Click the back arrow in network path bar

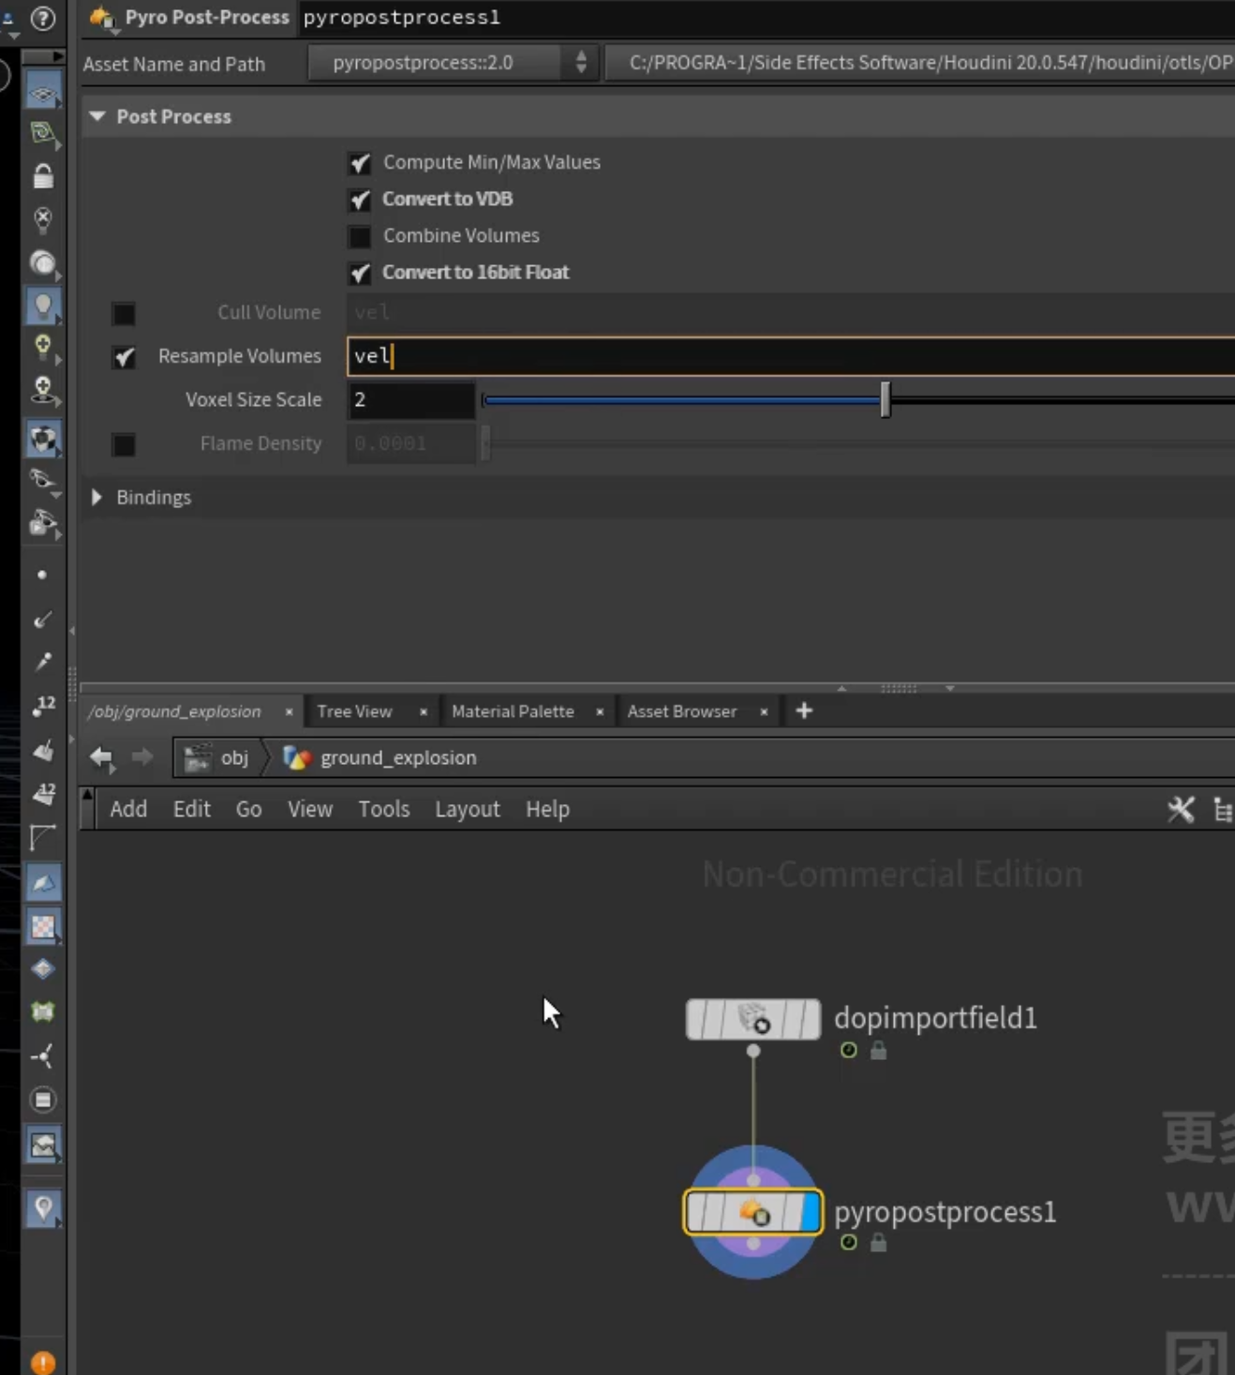pyautogui.click(x=101, y=756)
